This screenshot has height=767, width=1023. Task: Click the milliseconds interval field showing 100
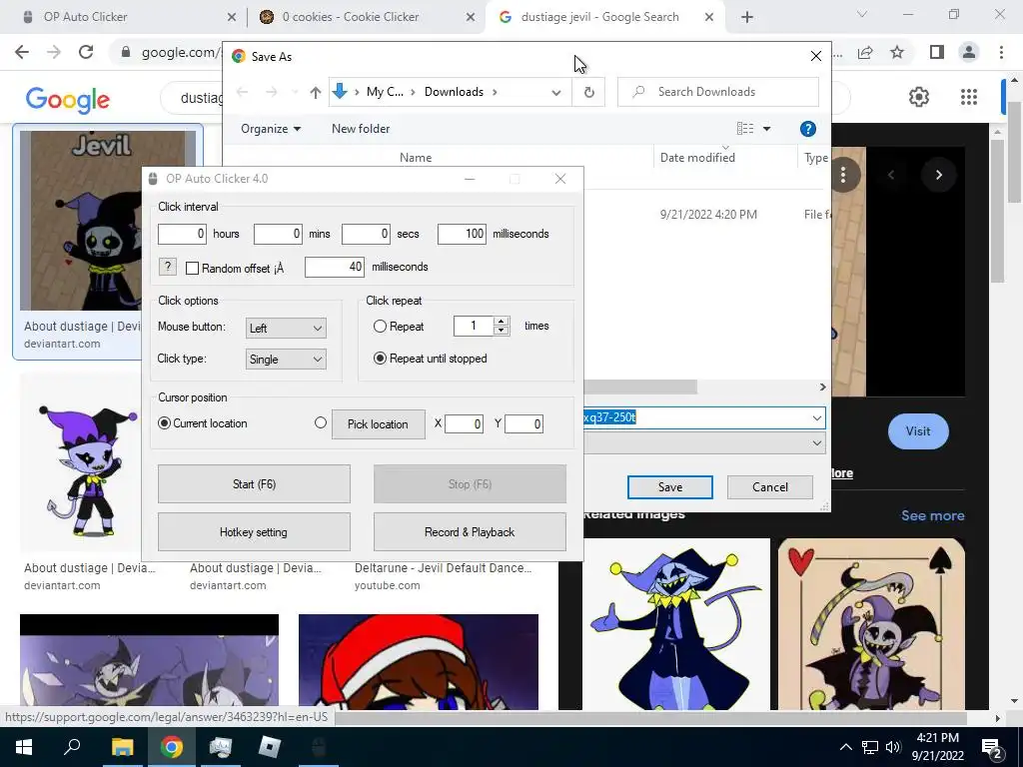pos(462,234)
